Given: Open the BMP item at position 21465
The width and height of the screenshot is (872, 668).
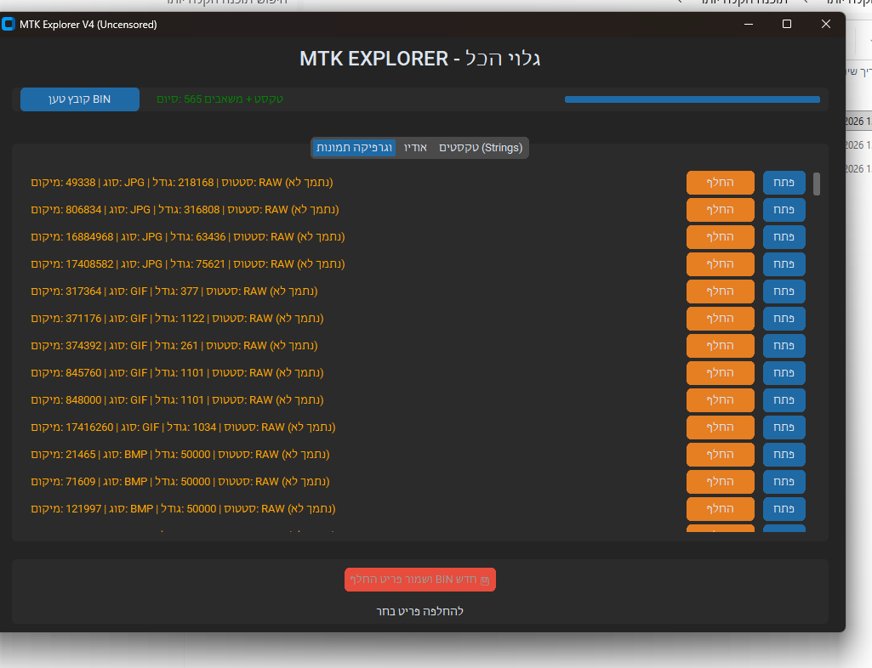Looking at the screenshot, I should click(x=784, y=455).
